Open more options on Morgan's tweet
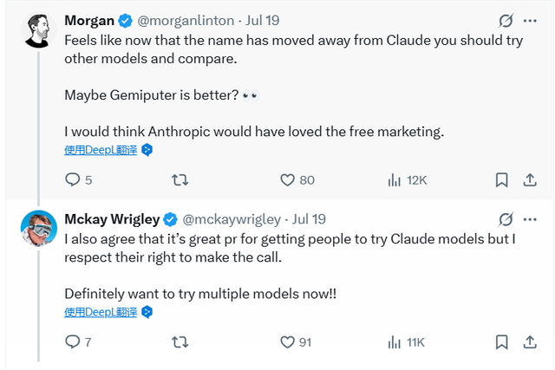This screenshot has width=555, height=370. point(530,21)
